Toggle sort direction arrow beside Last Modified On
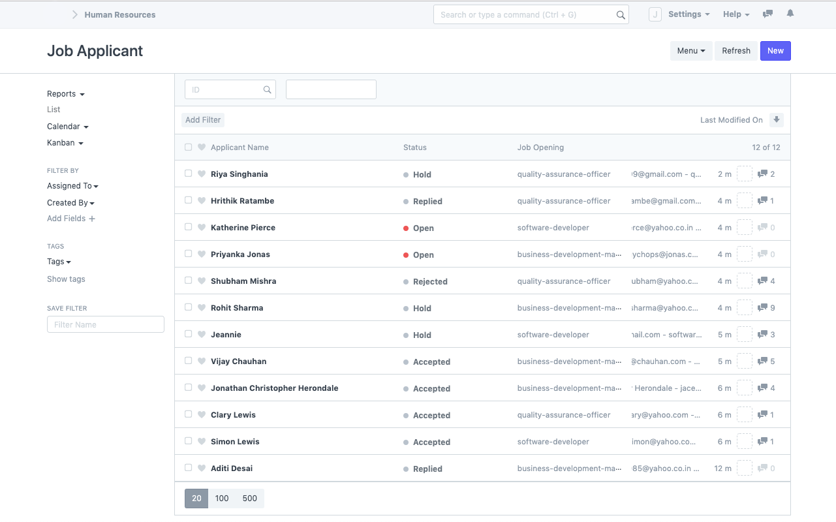This screenshot has height=522, width=836. pyautogui.click(x=776, y=119)
